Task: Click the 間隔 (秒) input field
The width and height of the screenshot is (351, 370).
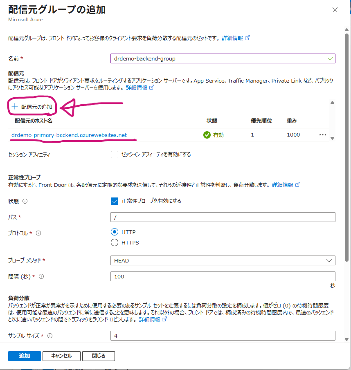Action: coord(223,276)
